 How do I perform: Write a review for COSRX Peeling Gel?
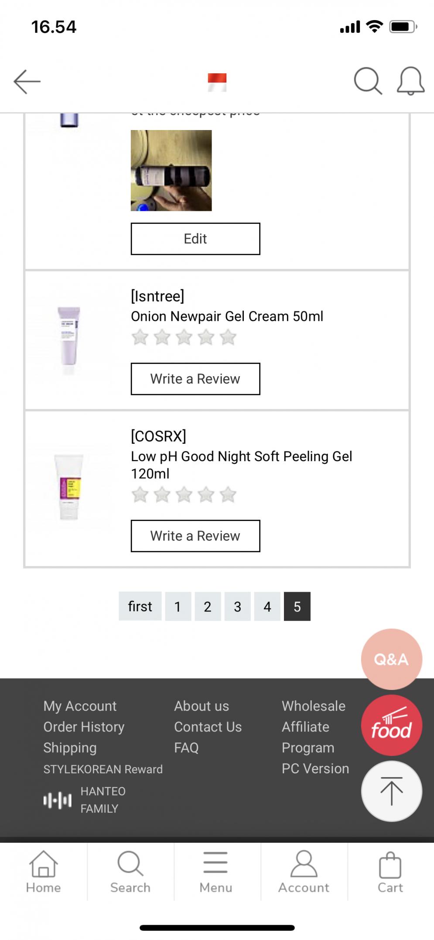195,536
